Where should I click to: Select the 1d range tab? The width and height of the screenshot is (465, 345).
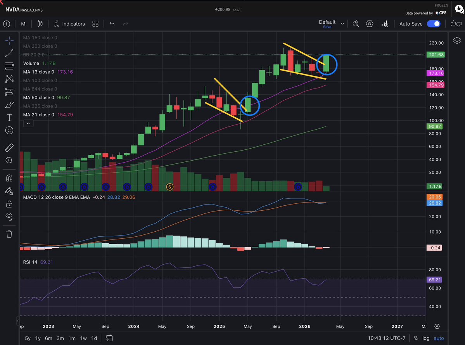tap(94, 338)
